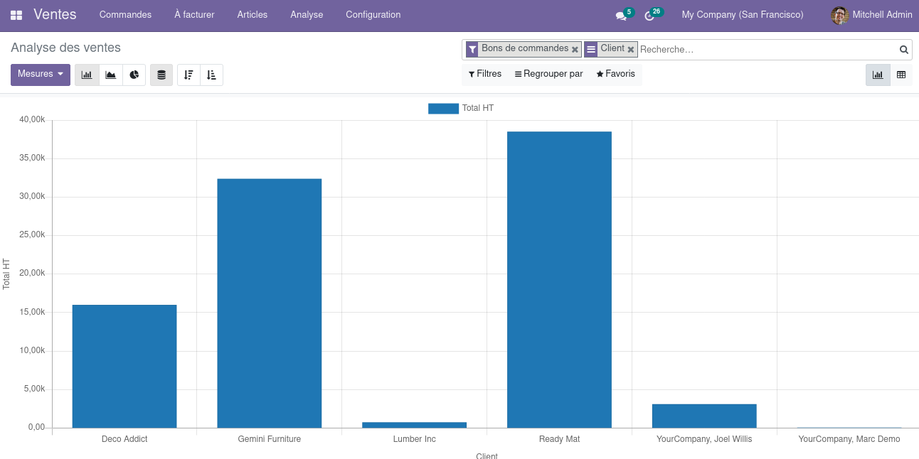Remove the Bons de commandes filter
919x459 pixels.
pyautogui.click(x=575, y=50)
